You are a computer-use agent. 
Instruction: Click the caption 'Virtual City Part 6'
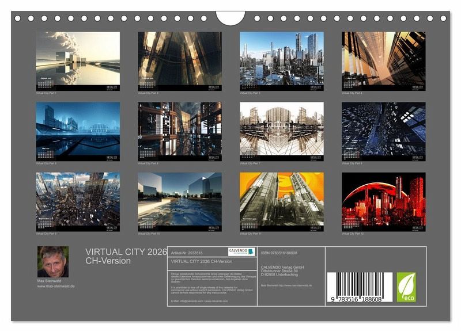pos(148,163)
